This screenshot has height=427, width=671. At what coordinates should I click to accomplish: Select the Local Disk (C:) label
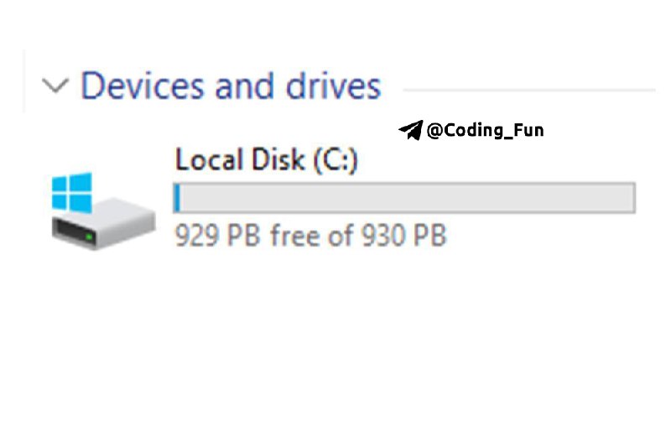pos(266,159)
